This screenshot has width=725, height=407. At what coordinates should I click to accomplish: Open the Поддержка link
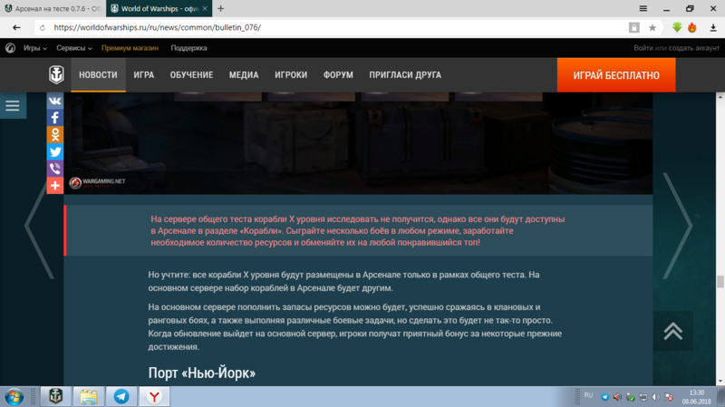pyautogui.click(x=188, y=48)
